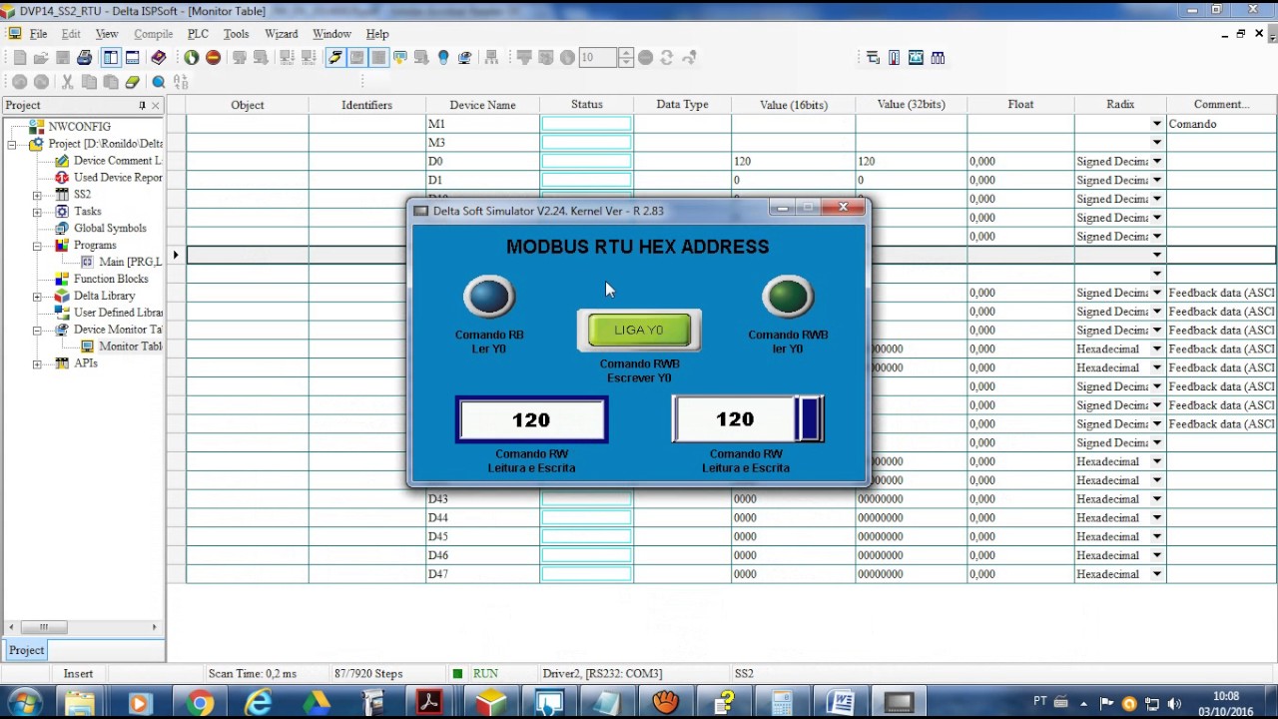Expand the Delta Library tree node
This screenshot has width=1278, height=719.
37,297
